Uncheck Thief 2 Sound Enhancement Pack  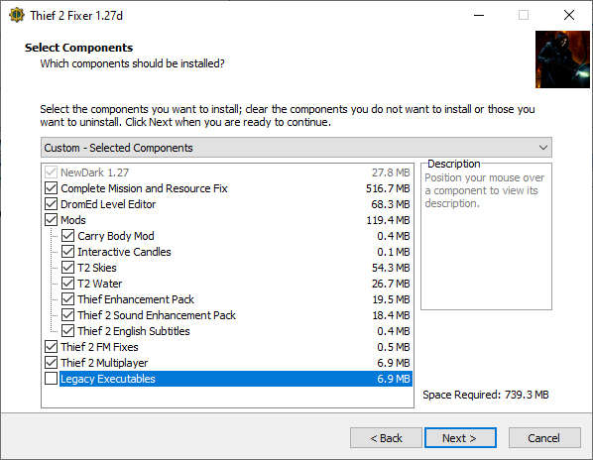point(67,315)
